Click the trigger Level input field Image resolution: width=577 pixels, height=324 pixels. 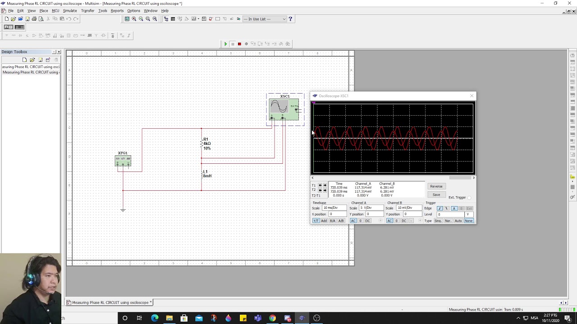[x=450, y=215]
